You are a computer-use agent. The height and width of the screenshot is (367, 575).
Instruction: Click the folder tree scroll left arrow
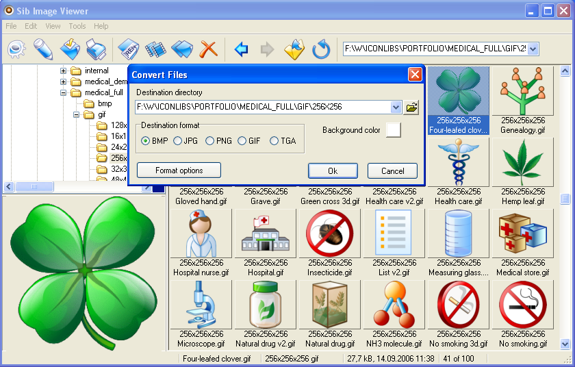point(9,187)
